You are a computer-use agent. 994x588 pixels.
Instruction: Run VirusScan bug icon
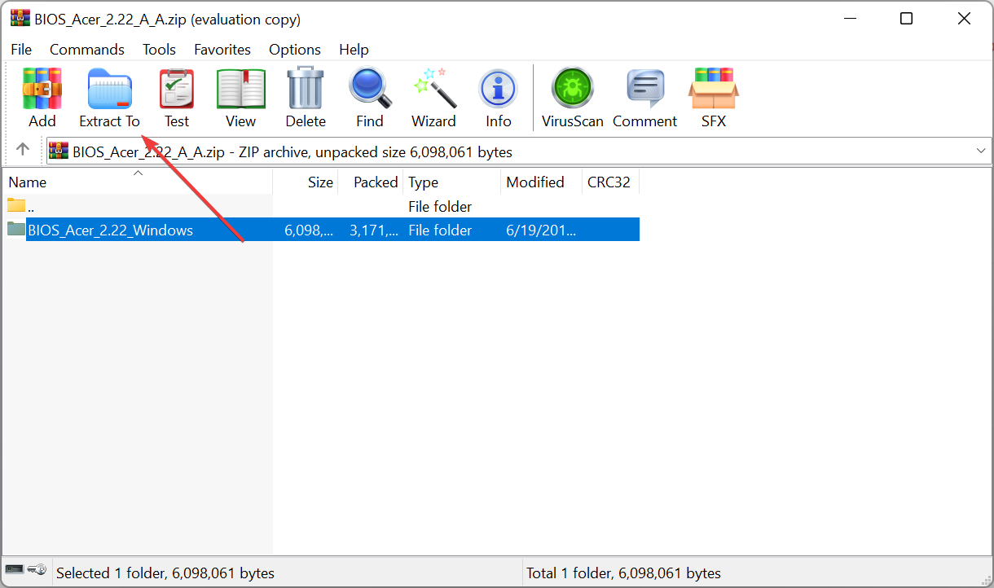(572, 89)
